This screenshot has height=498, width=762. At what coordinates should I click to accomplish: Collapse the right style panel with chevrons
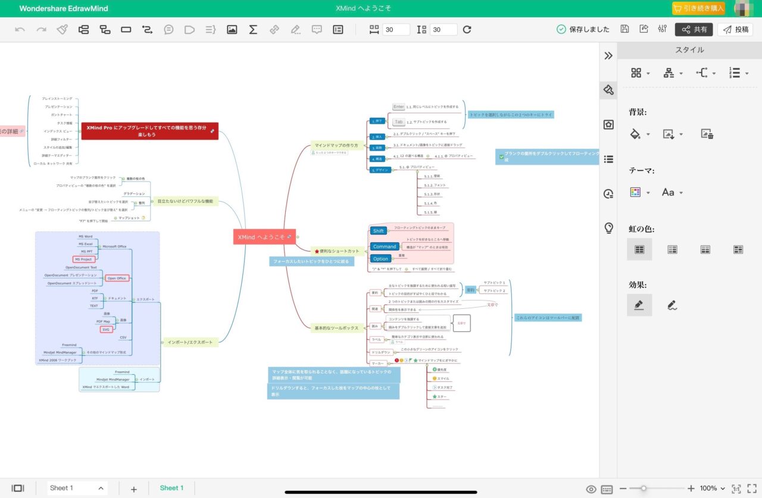point(608,55)
